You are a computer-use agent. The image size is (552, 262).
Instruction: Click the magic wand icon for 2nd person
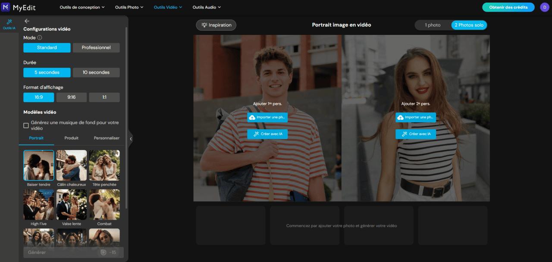coord(405,134)
